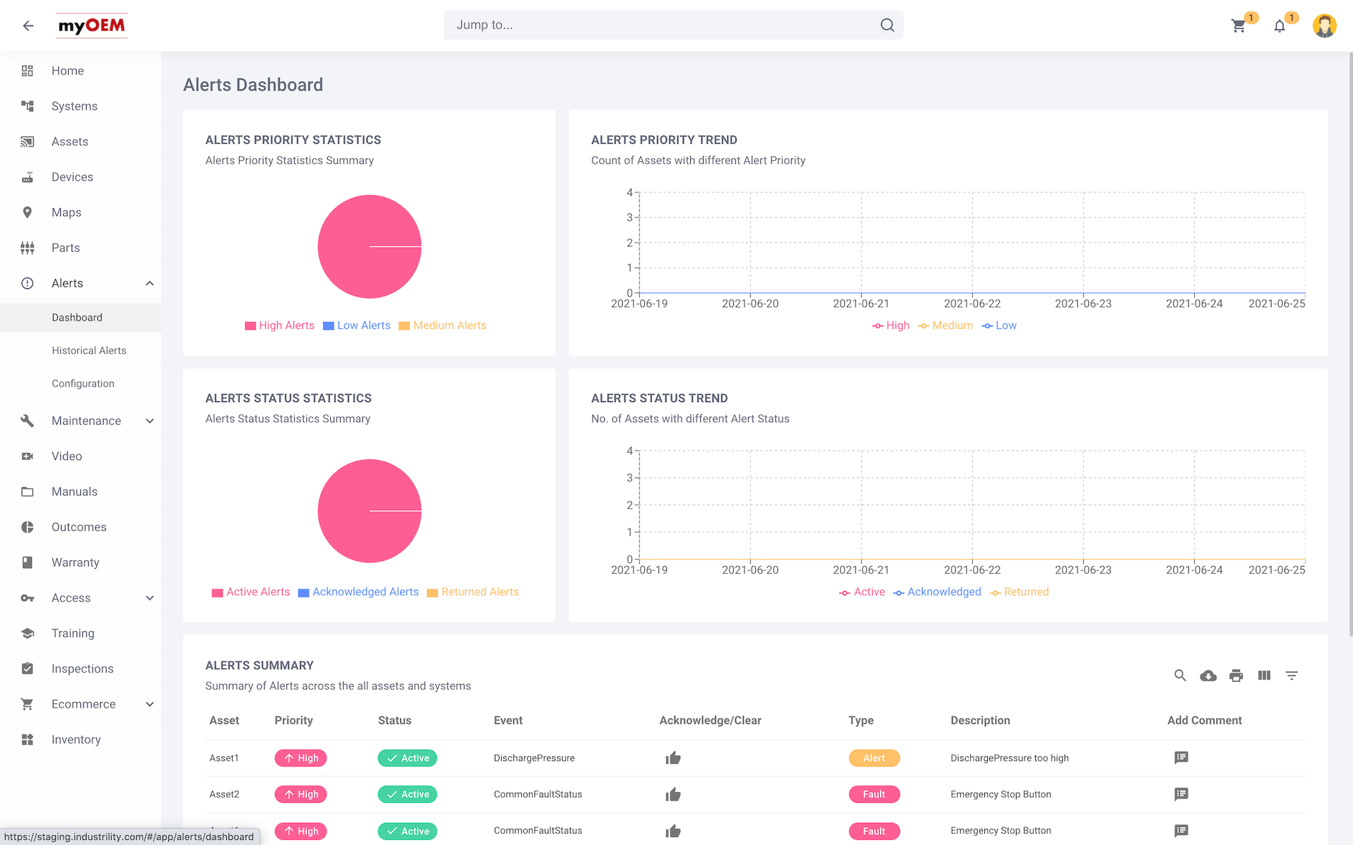Toggle High Alerts legend in pie chart
This screenshot has width=1353, height=845.
(x=279, y=326)
